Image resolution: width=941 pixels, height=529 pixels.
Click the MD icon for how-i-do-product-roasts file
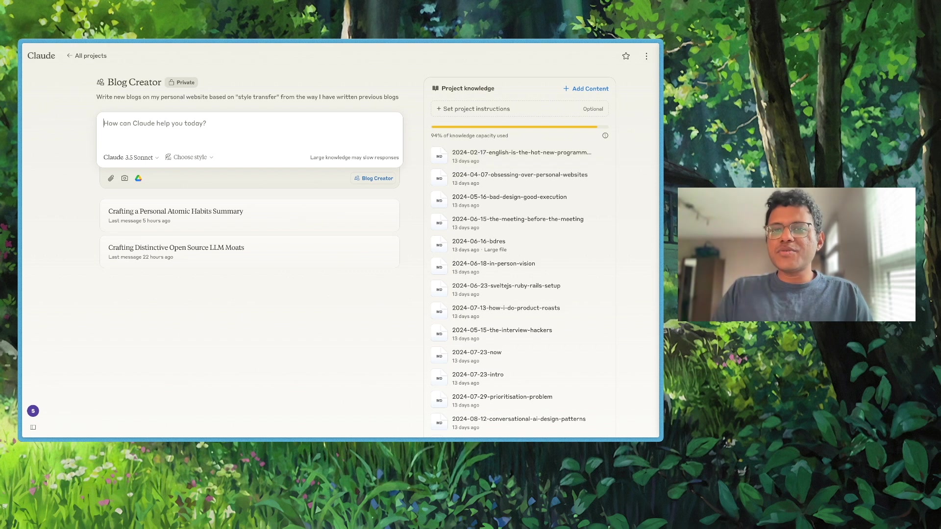pyautogui.click(x=439, y=312)
